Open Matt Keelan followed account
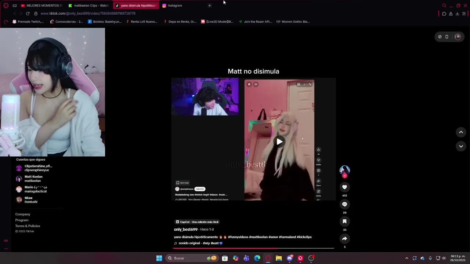Viewport: 470px width, 264px height. click(x=29, y=179)
